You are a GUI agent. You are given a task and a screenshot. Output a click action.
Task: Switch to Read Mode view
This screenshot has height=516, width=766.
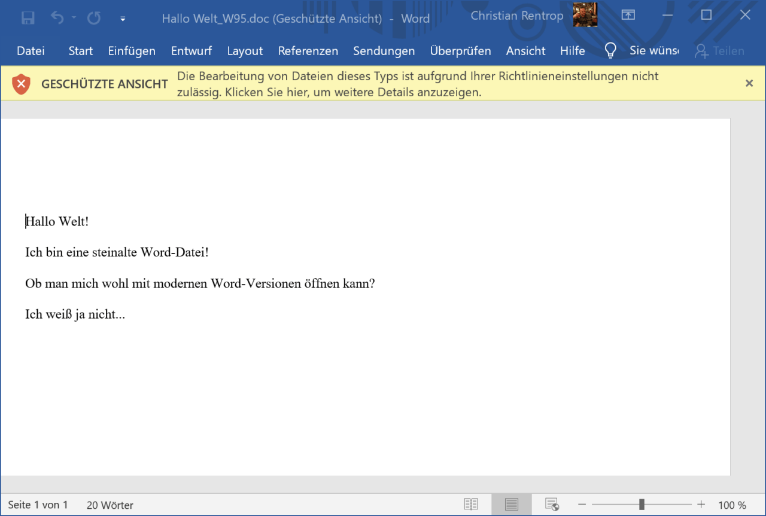471,505
